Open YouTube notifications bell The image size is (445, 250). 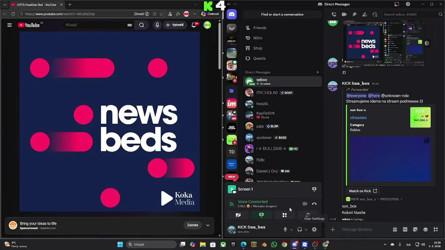pyautogui.click(x=194, y=25)
